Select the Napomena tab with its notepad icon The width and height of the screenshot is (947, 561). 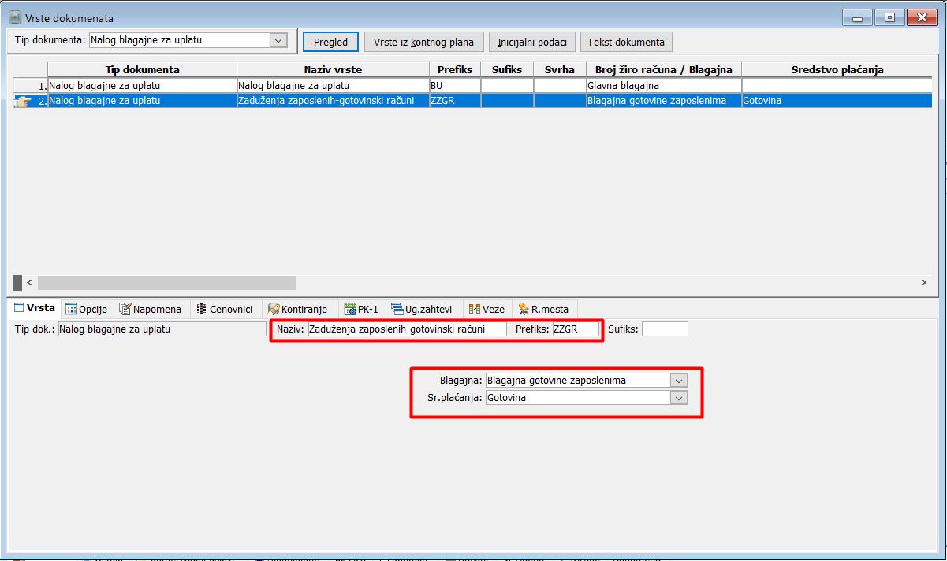point(151,309)
